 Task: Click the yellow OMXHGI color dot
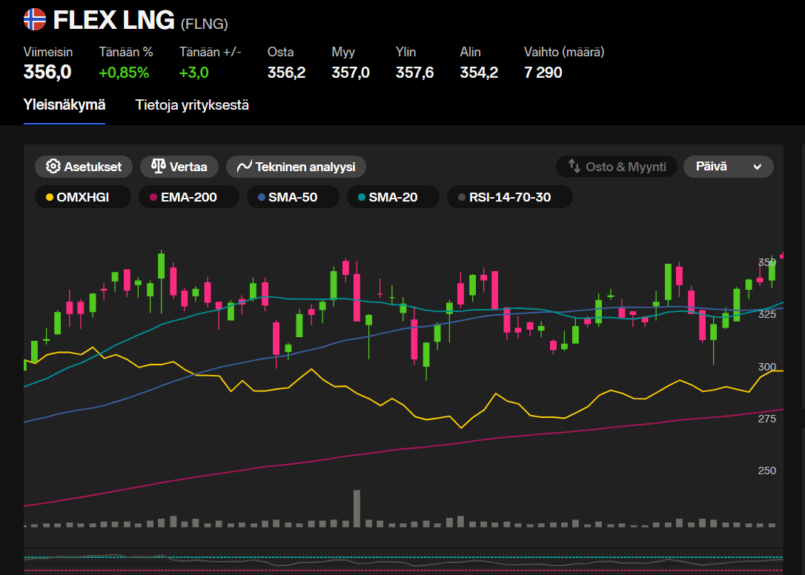[49, 198]
